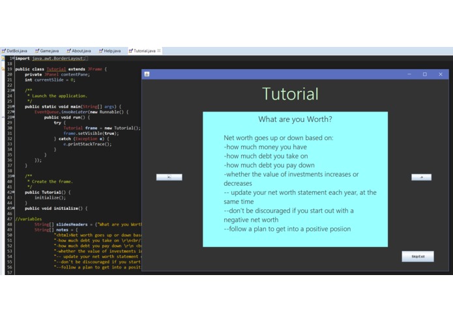Click 'e.printStackTrace();' on line 33

tap(87, 144)
